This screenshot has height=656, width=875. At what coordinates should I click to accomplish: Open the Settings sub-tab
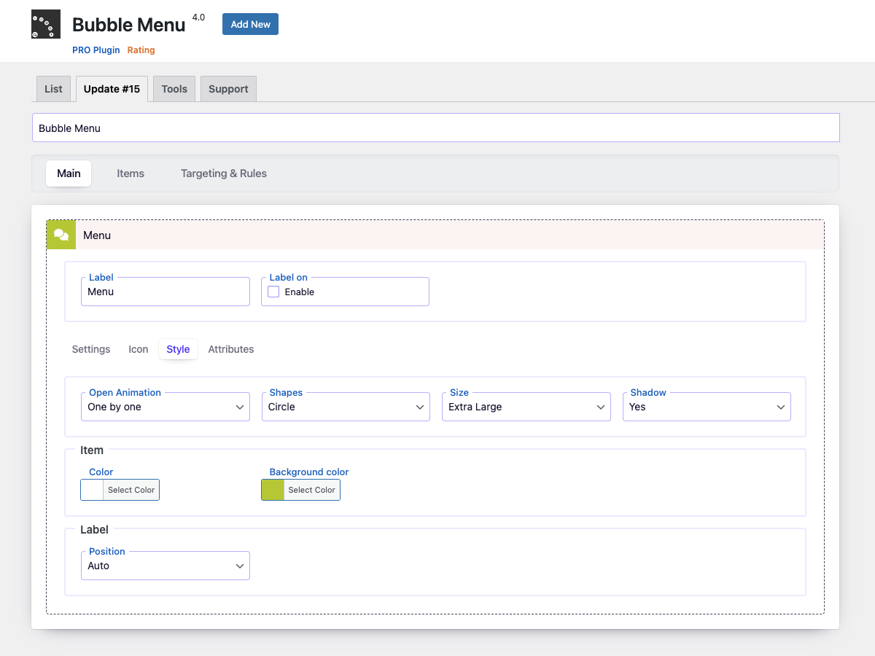tap(91, 349)
